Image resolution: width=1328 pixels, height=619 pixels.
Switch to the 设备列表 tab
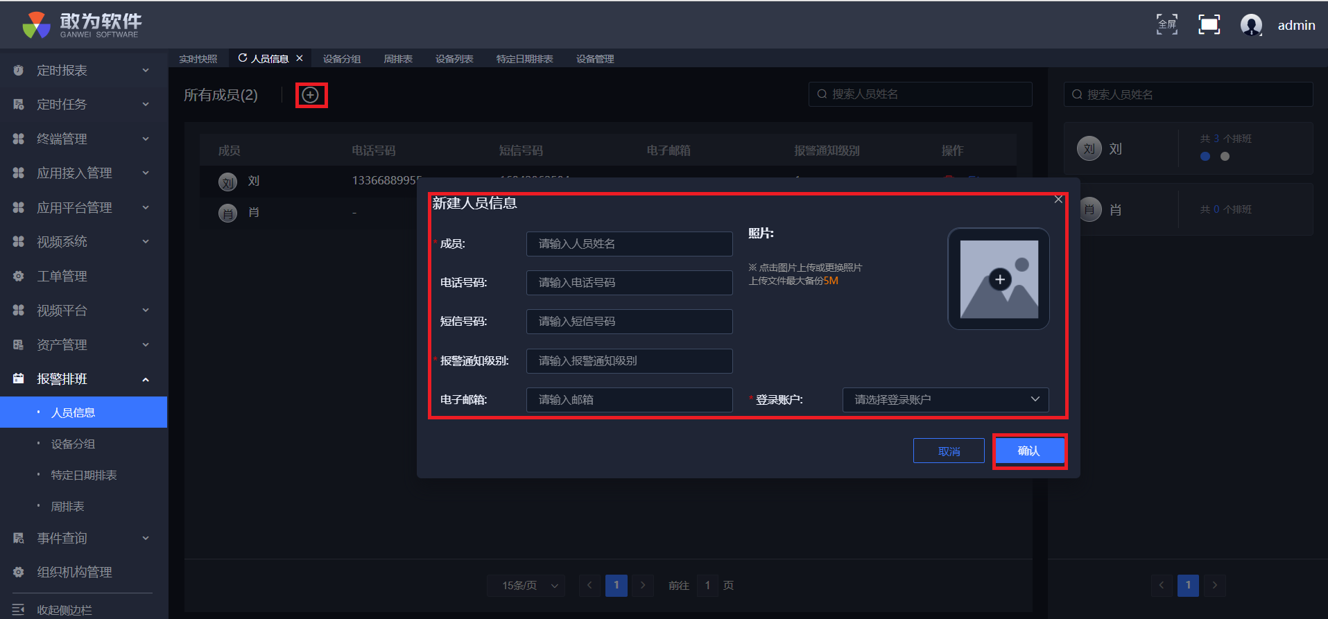pos(454,59)
